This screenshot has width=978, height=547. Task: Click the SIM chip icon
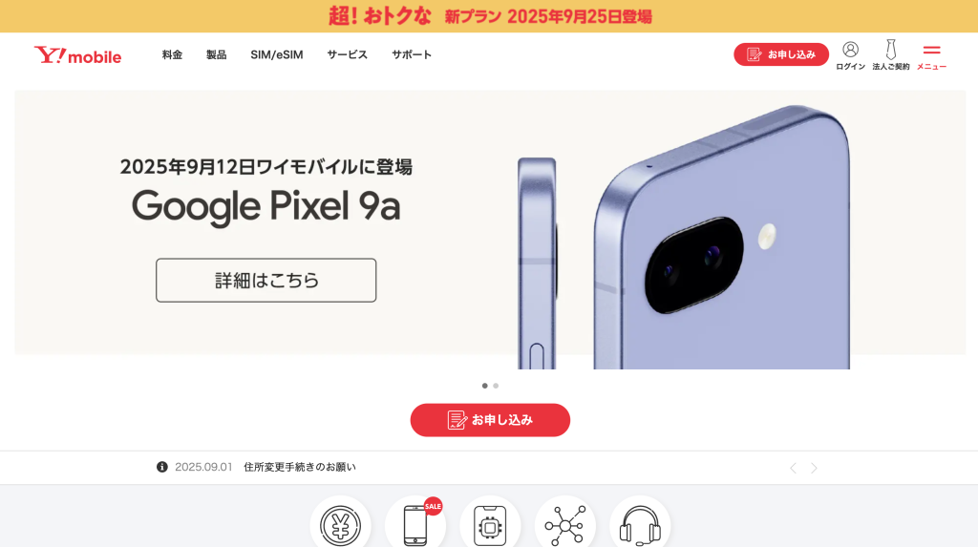coord(490,524)
